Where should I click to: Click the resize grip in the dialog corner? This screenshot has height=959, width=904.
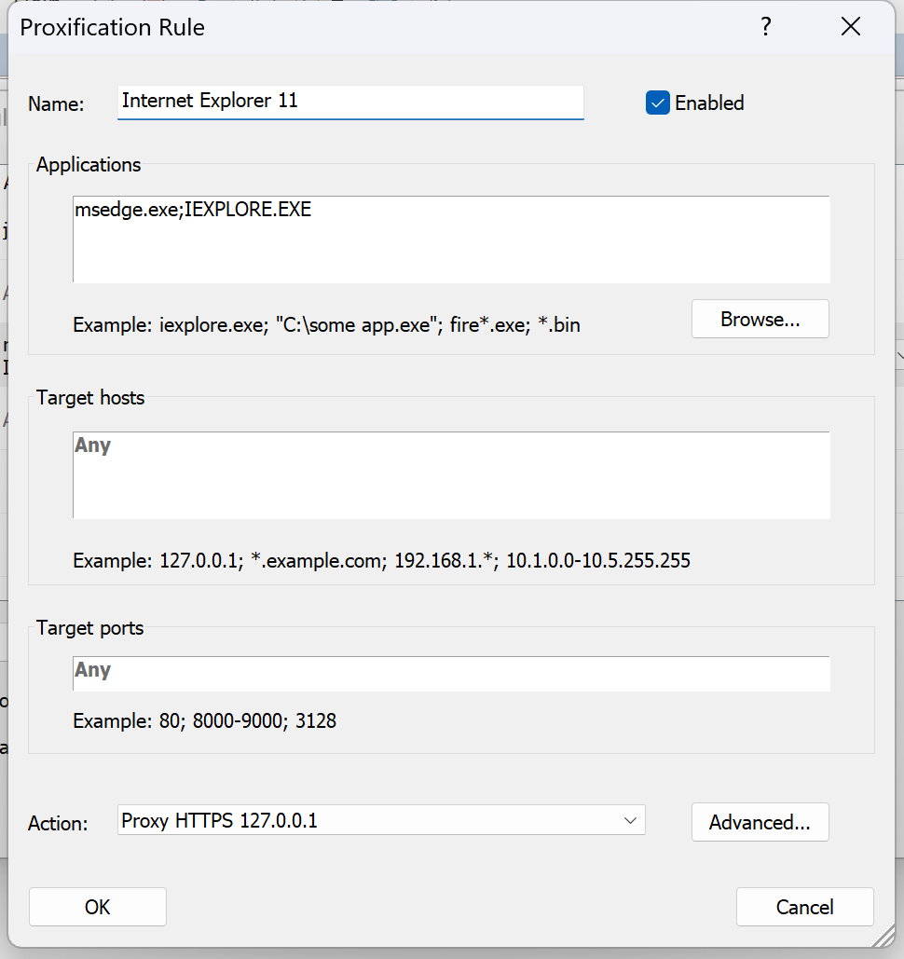(883, 937)
